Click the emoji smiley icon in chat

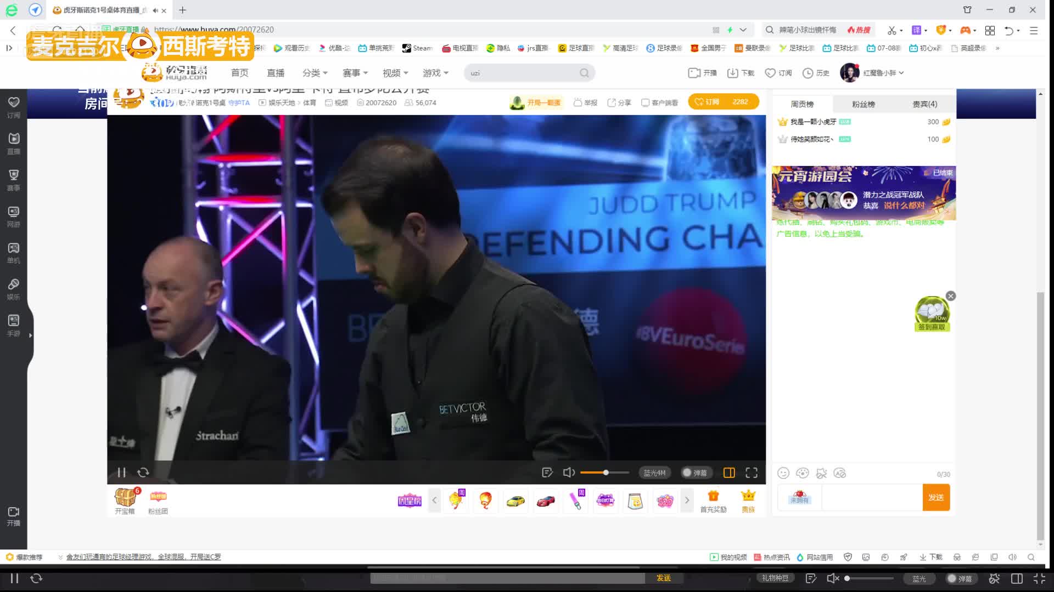(783, 473)
